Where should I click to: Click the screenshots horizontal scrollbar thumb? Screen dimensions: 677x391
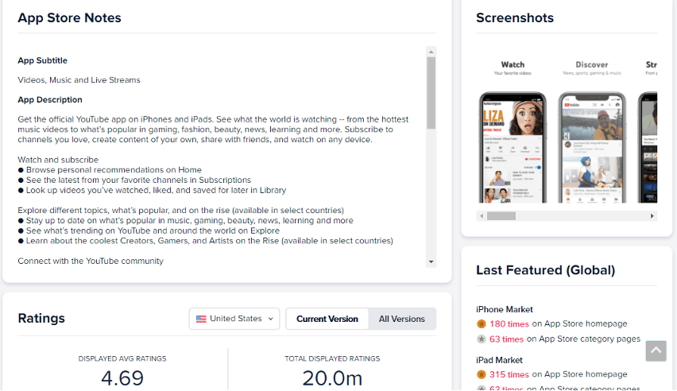[x=501, y=216]
